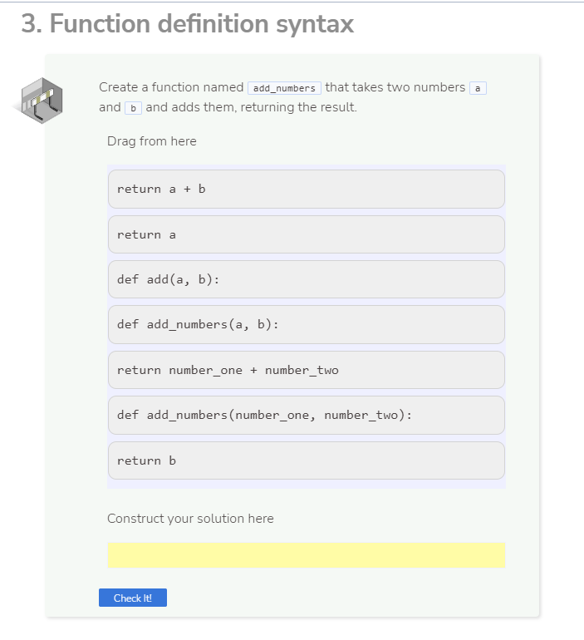584x640 pixels.
Task: Select the 'return a' code block
Action: pos(307,234)
